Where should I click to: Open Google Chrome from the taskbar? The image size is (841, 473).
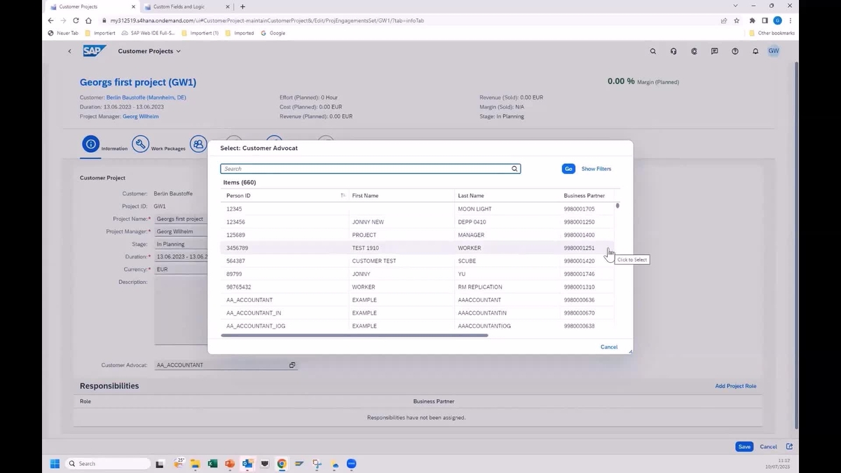pyautogui.click(x=282, y=463)
